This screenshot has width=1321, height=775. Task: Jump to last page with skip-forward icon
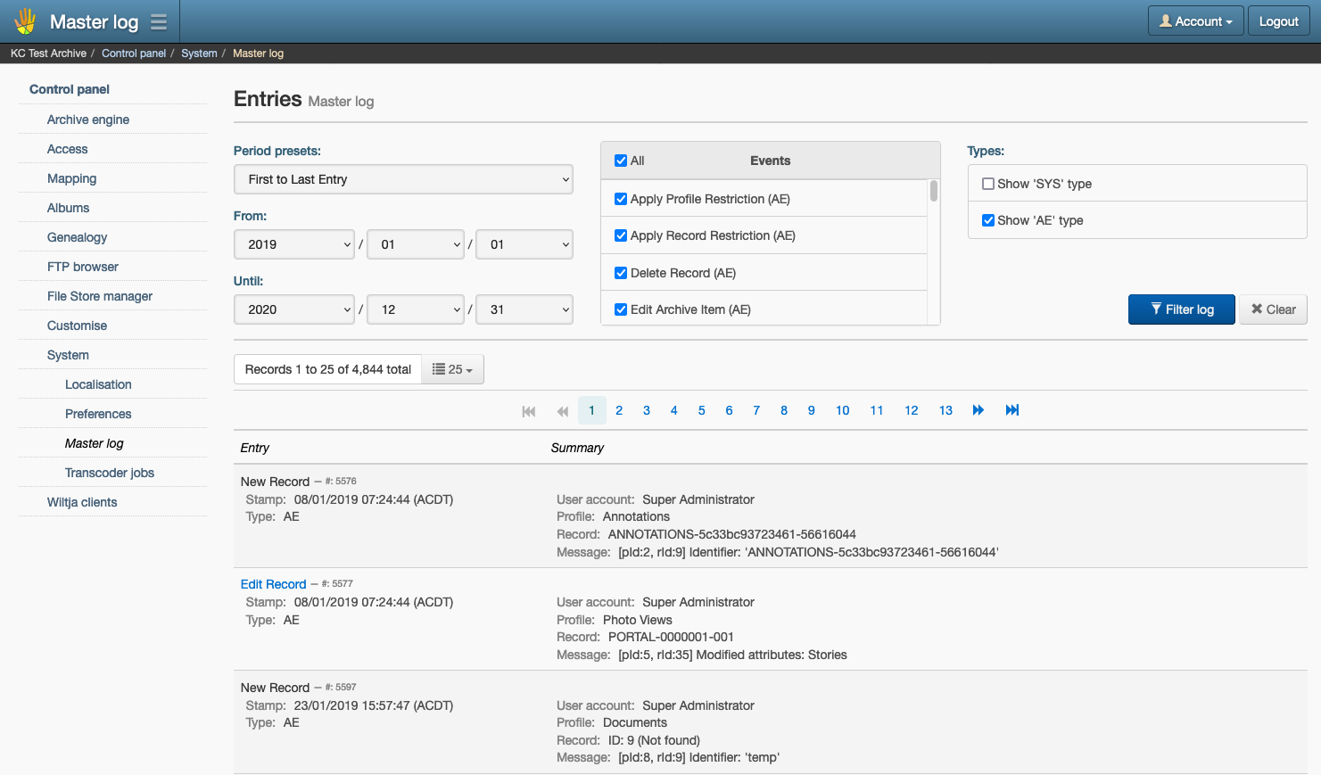pyautogui.click(x=1011, y=410)
